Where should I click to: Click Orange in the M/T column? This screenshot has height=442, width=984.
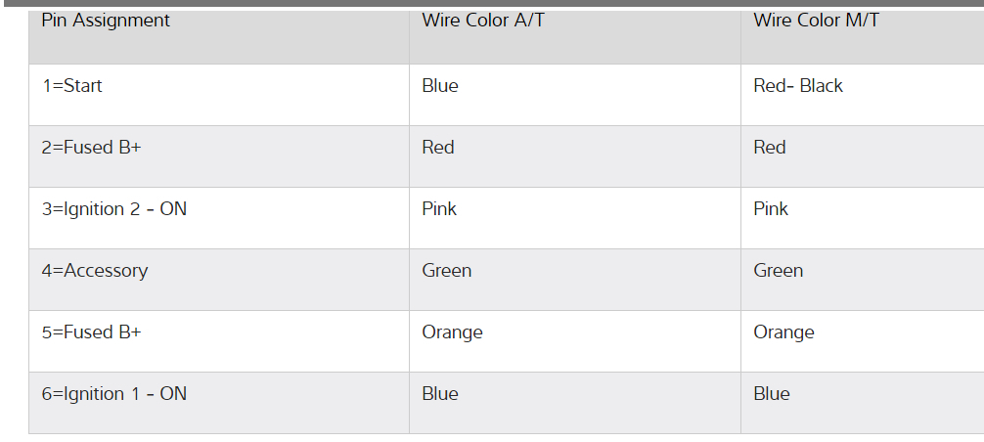coord(783,332)
